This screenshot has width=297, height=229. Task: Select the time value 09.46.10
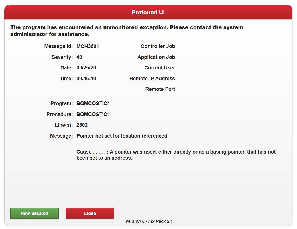[x=86, y=78]
